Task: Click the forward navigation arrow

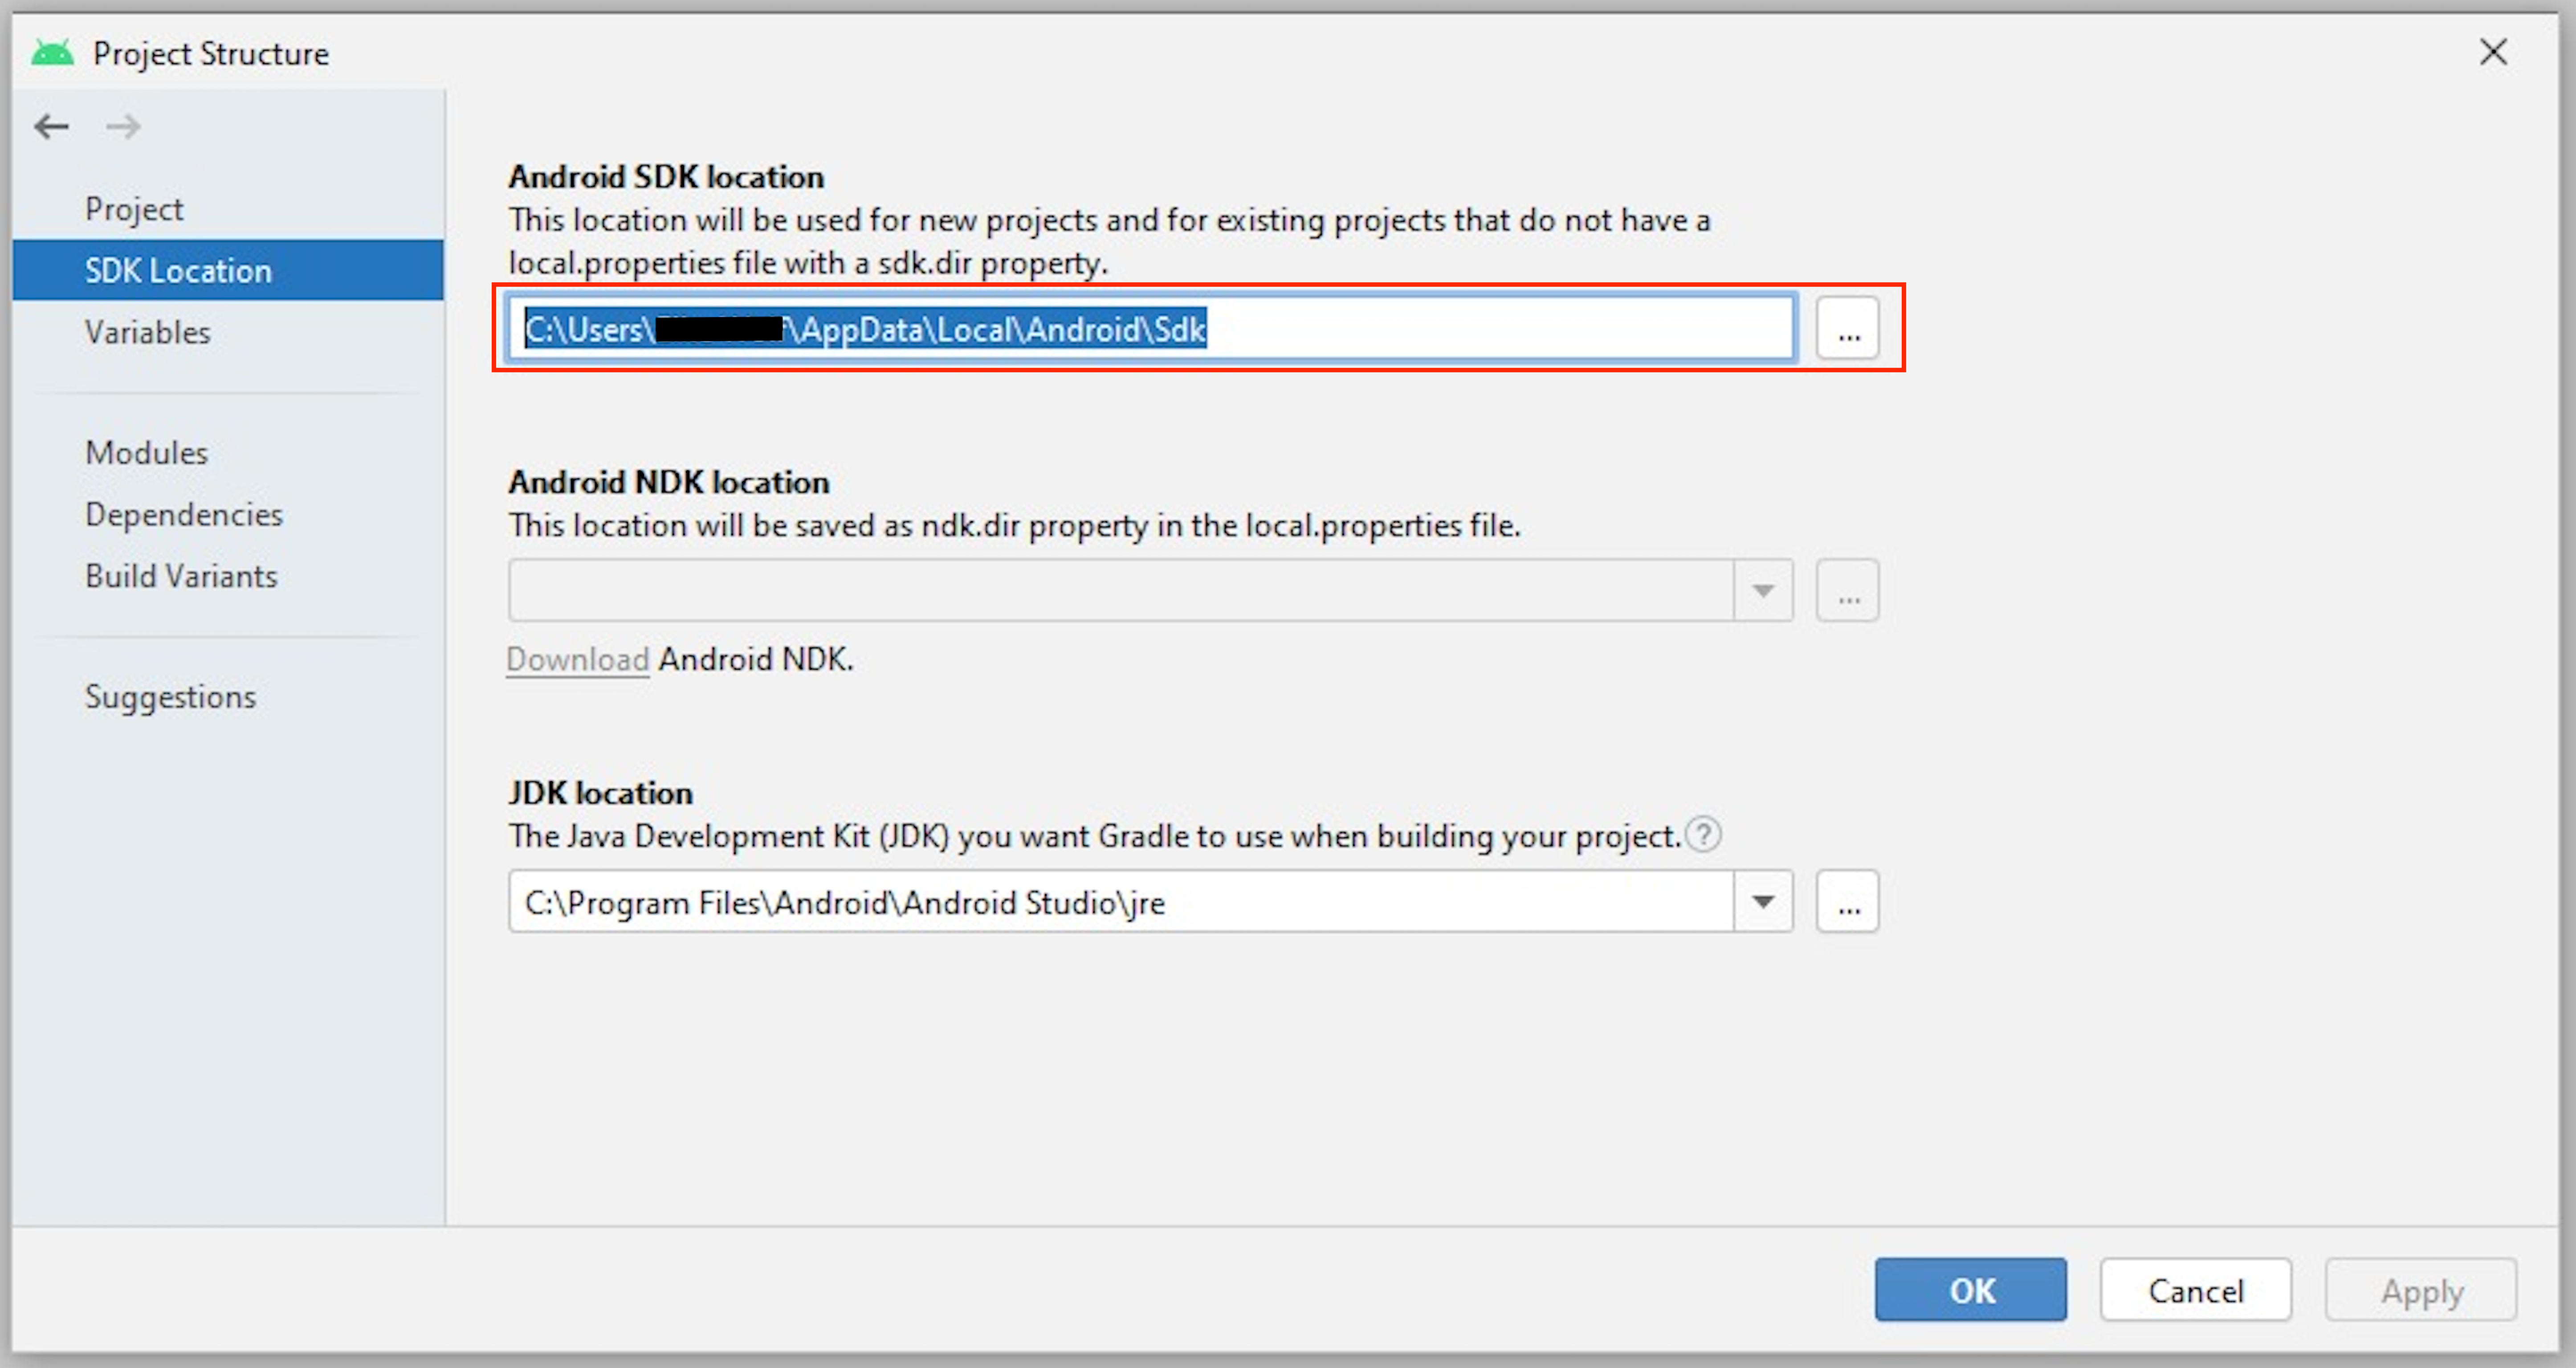Action: point(123,127)
